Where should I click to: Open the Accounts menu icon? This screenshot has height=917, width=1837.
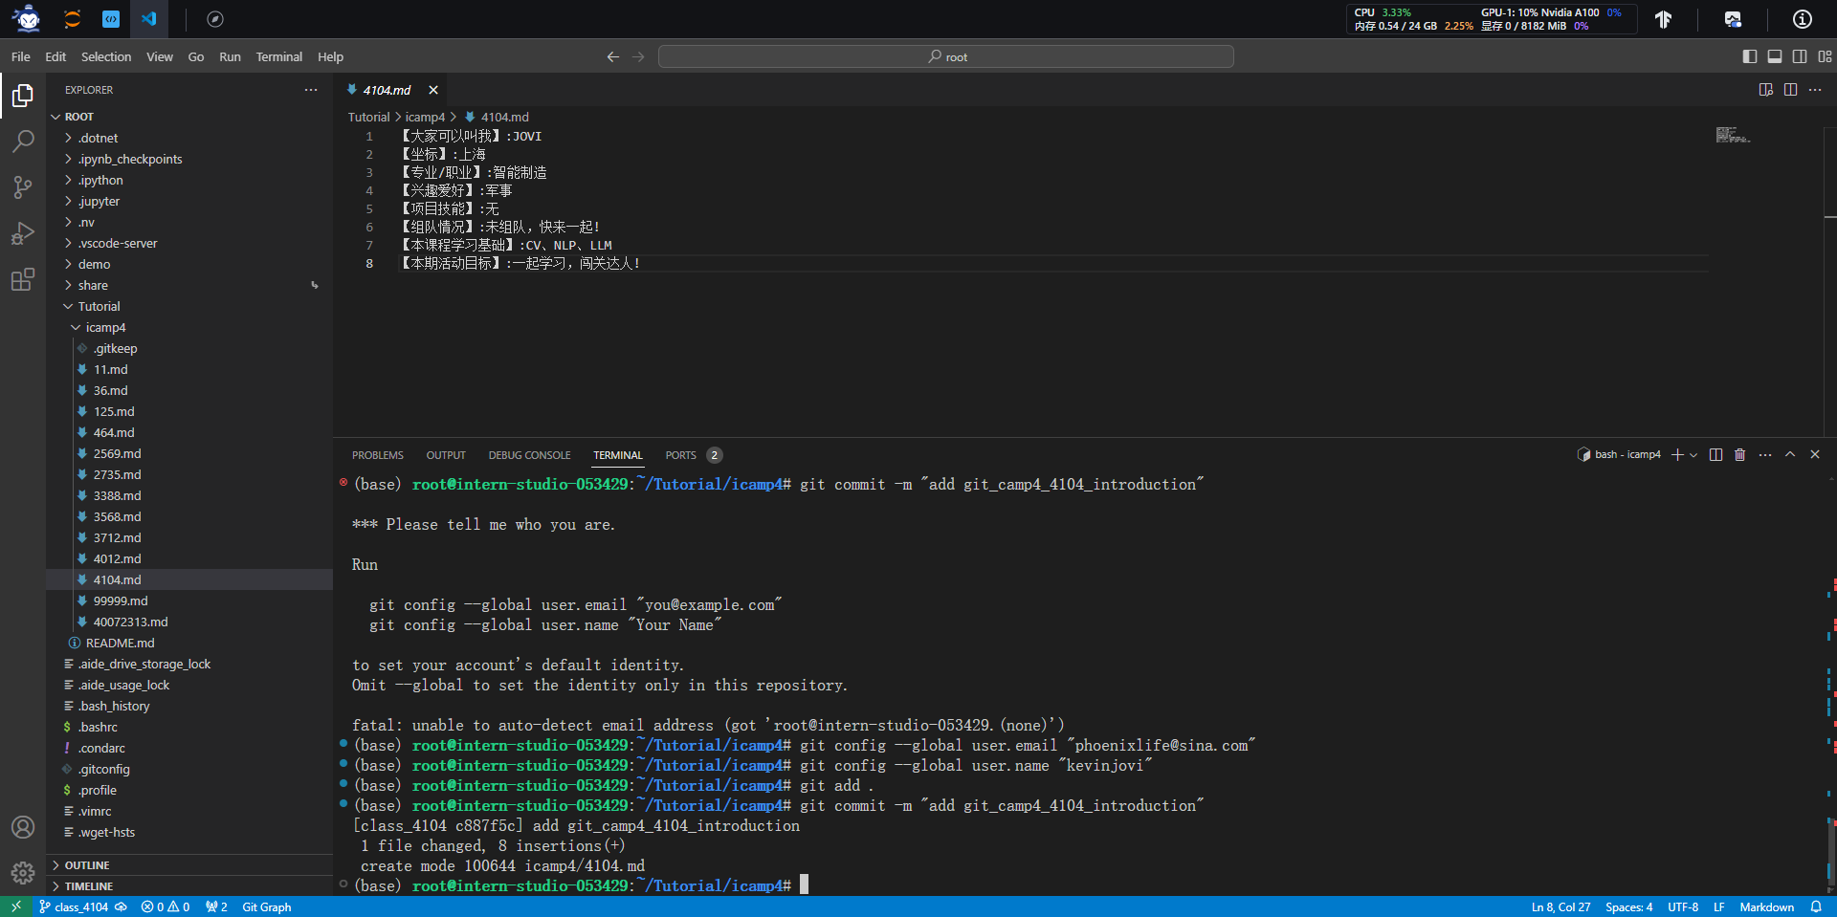23,827
